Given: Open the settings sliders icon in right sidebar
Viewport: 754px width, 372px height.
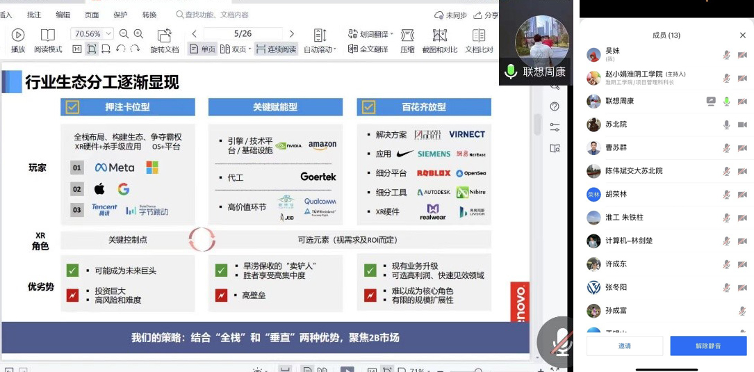Looking at the screenshot, I should [x=555, y=127].
